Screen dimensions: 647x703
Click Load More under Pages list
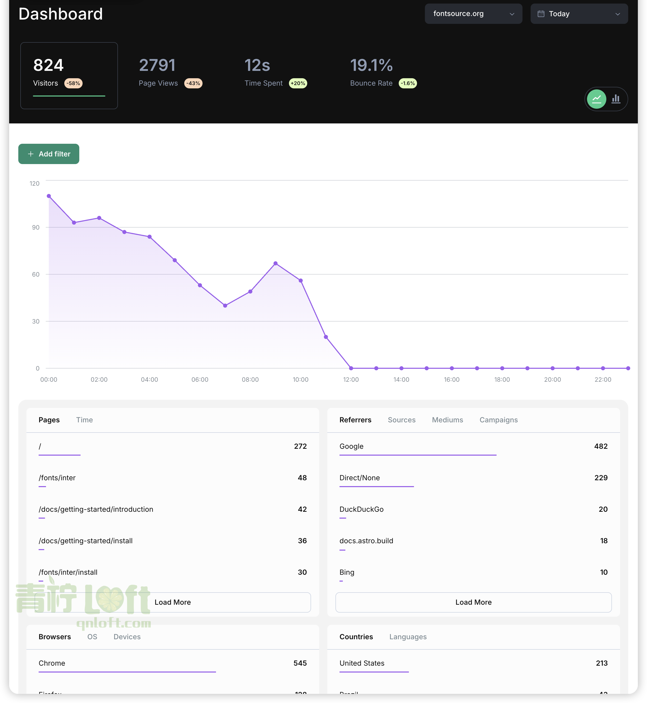(x=173, y=602)
